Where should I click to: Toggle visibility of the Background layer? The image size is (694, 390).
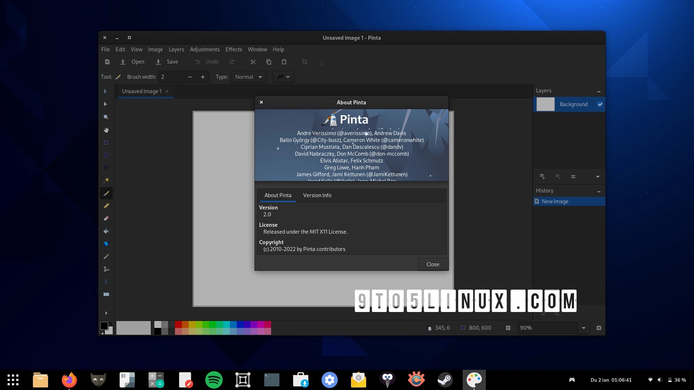click(x=600, y=104)
